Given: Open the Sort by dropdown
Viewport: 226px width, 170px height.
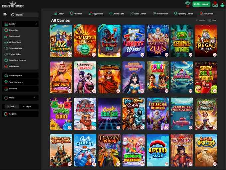Looking at the screenshot, I should click(x=201, y=20).
